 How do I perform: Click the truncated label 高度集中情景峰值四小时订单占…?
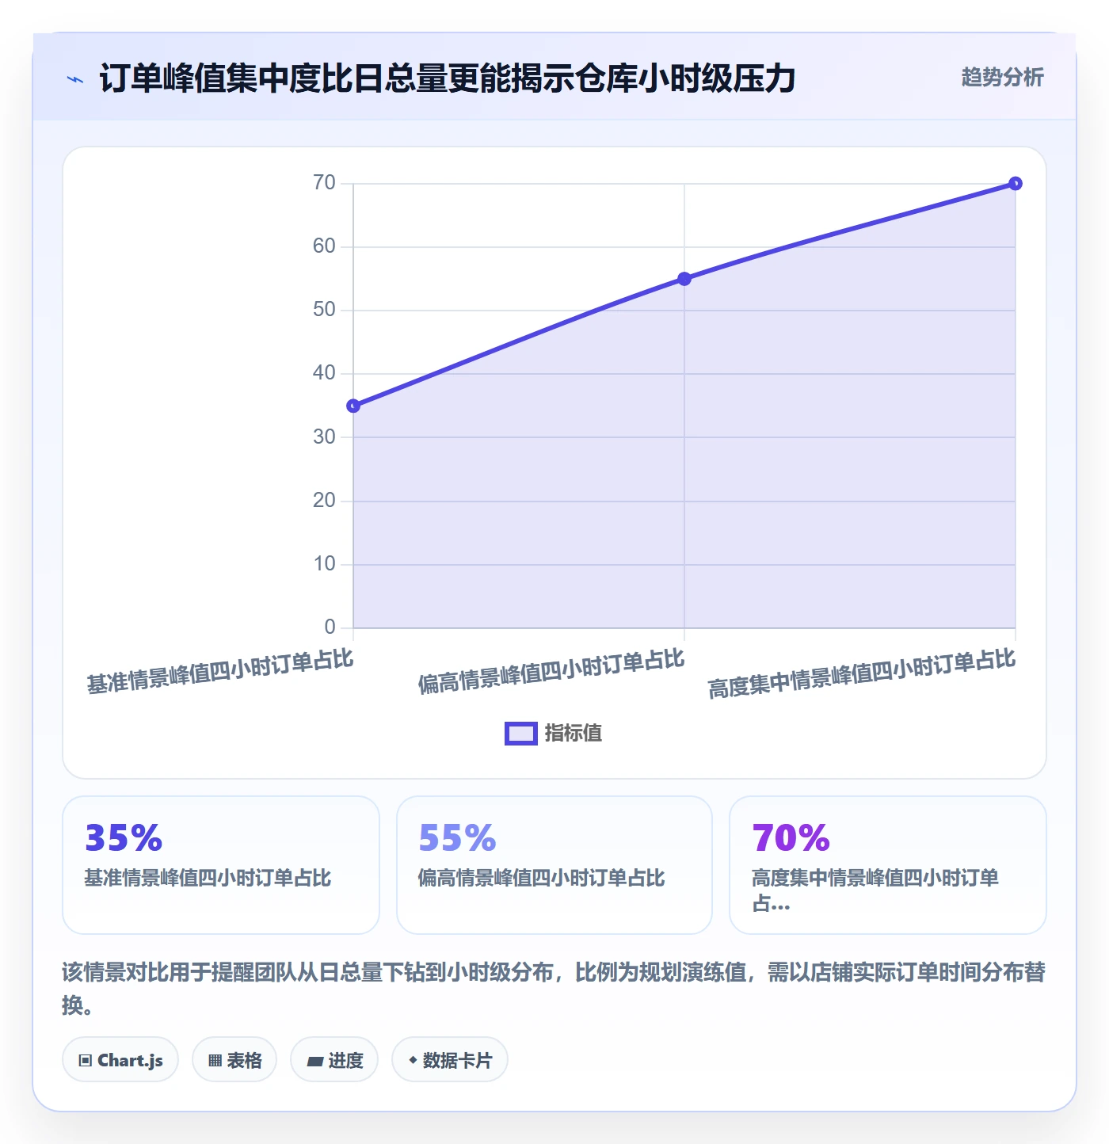(875, 890)
